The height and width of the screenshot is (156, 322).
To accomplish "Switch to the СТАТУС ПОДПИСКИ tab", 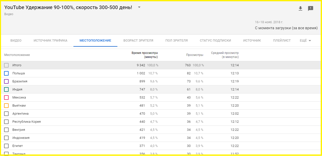I will 215,41.
